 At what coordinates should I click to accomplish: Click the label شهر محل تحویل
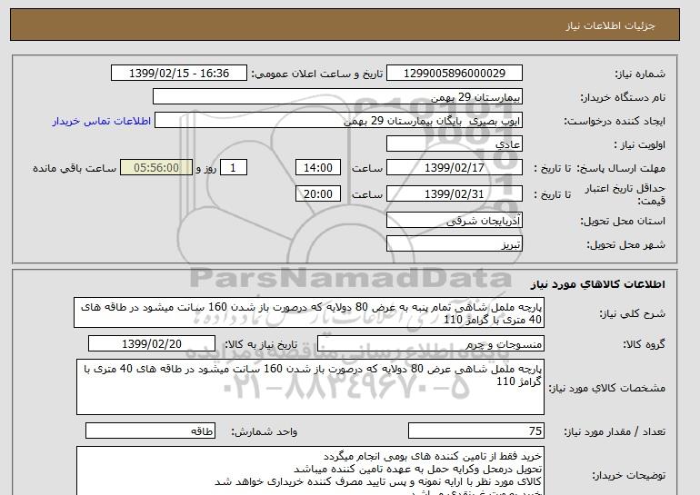coord(625,244)
